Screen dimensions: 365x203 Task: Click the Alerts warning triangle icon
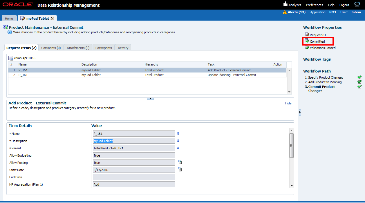[285, 12]
